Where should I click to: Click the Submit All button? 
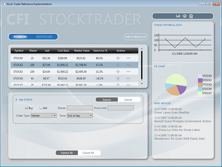[x=66, y=153]
